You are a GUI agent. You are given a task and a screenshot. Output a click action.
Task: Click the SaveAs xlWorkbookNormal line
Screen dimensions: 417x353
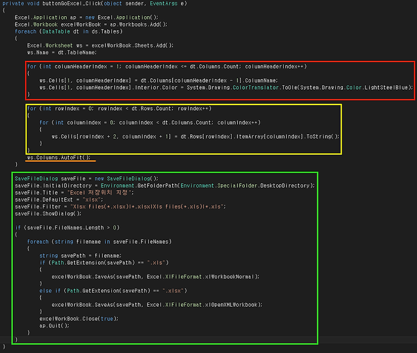click(x=155, y=277)
